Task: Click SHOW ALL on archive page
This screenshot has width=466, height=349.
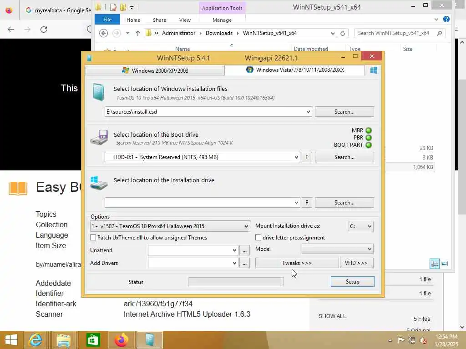Action: click(x=332, y=316)
